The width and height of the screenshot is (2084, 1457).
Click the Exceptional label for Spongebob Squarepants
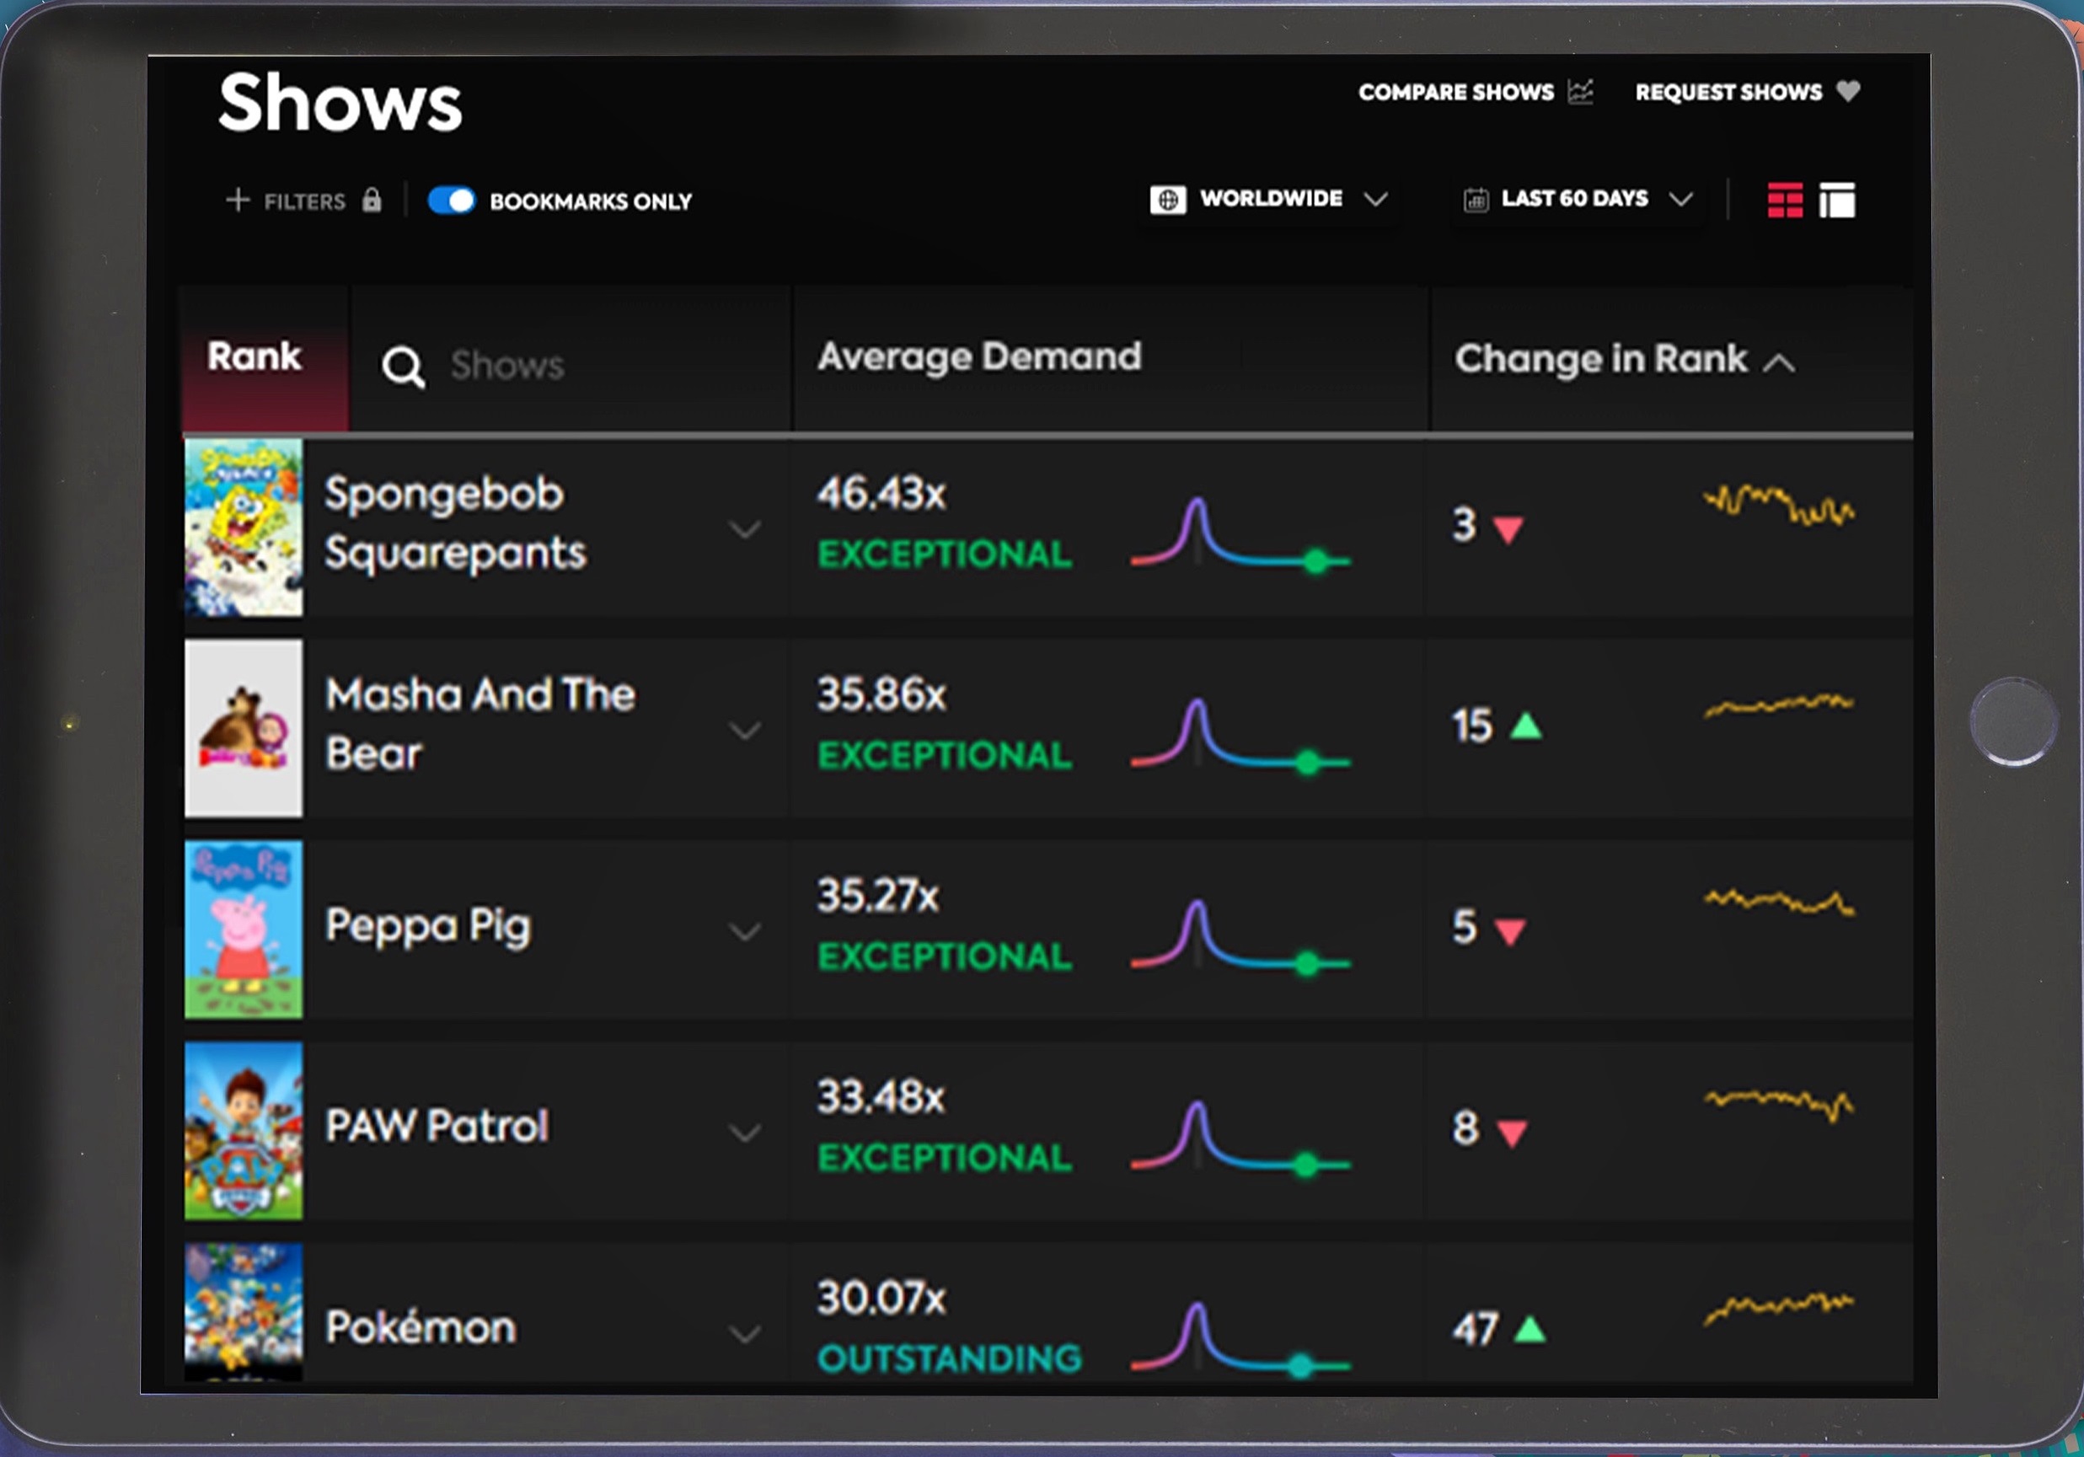[945, 554]
